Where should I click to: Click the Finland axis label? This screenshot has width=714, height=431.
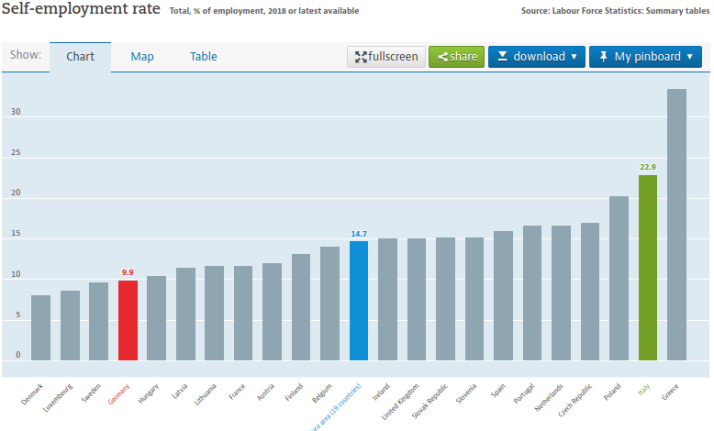[294, 392]
